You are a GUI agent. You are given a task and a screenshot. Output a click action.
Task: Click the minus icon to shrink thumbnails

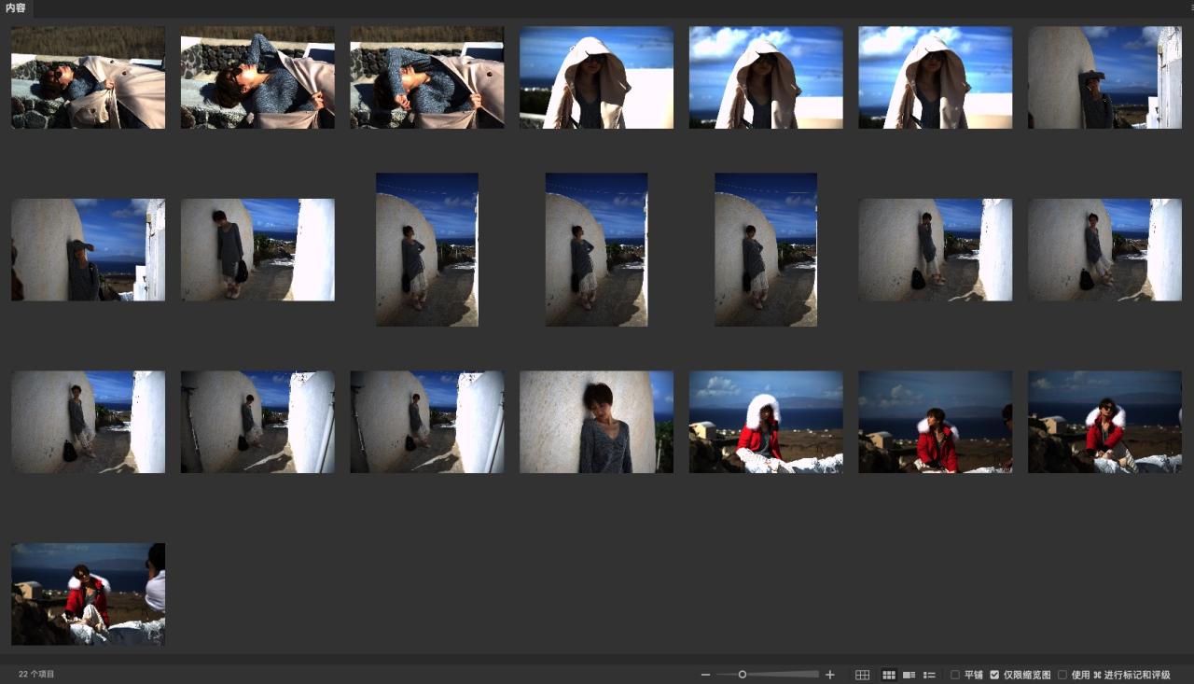coord(705,675)
